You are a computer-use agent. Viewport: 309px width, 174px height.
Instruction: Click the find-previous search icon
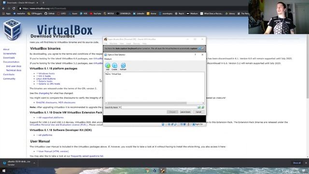pos(203,107)
